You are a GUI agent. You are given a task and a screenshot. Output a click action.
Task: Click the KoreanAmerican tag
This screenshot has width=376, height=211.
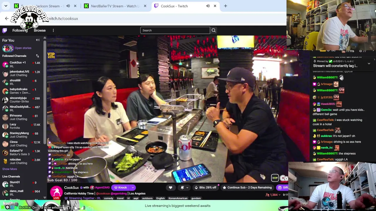[x=178, y=198]
